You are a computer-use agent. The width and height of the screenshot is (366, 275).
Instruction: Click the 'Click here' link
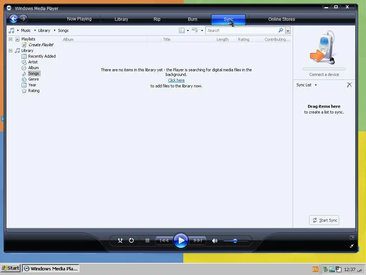point(176,80)
